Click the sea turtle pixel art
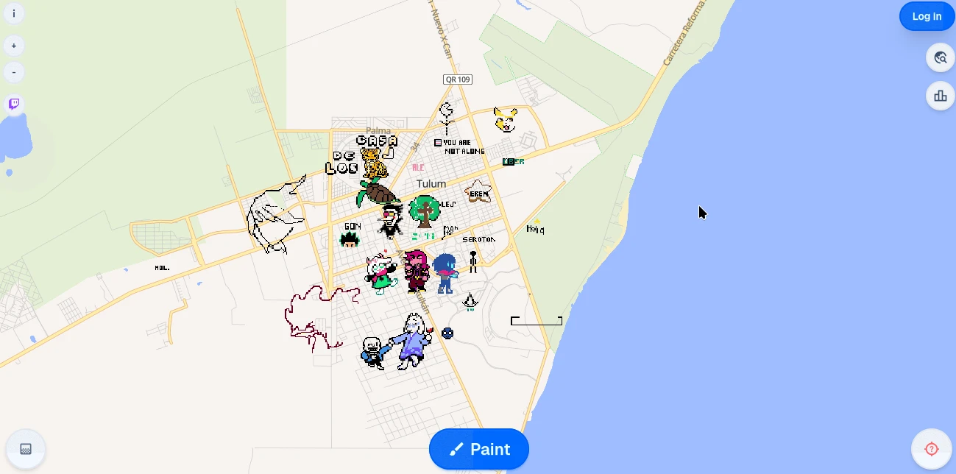 [x=378, y=193]
